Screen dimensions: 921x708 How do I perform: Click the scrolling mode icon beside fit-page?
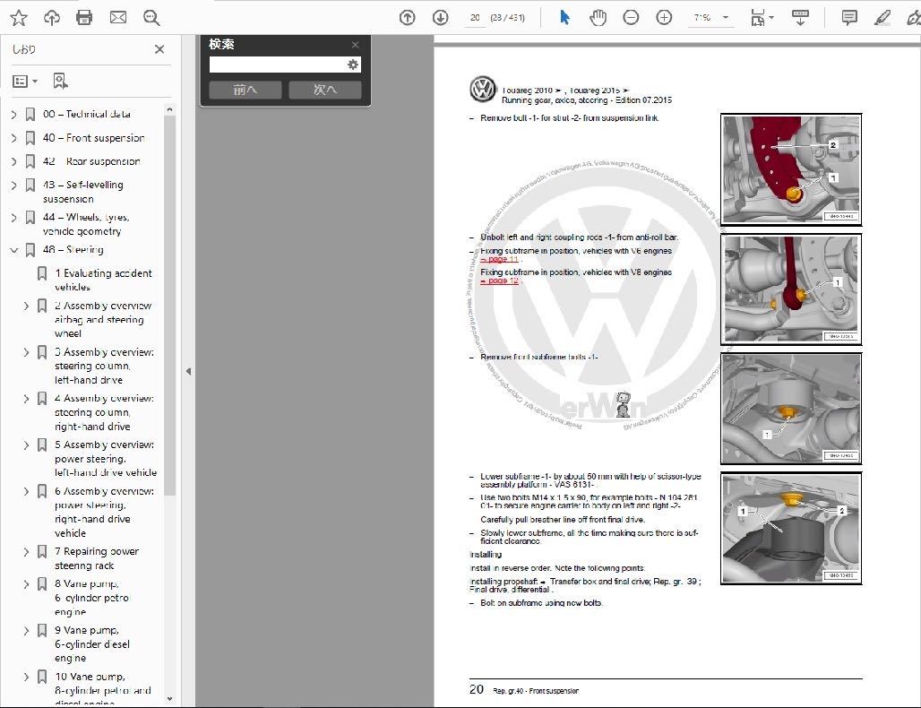point(800,18)
